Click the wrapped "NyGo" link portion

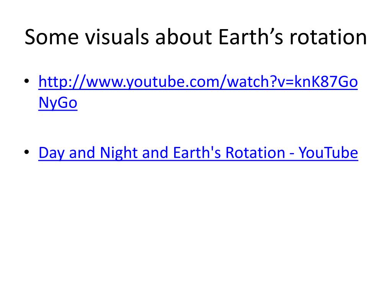pos(58,103)
